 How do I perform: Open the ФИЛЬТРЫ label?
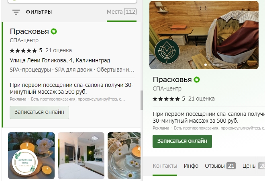(x=39, y=12)
